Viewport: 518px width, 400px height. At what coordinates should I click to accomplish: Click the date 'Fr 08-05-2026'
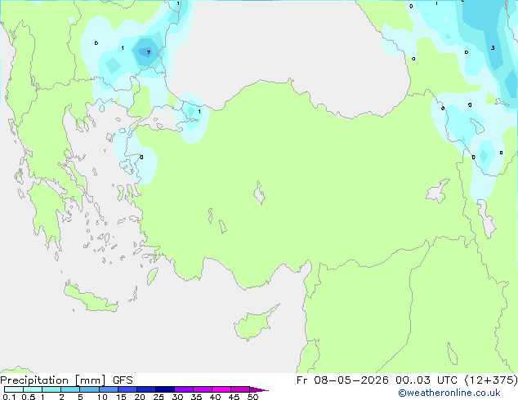pyautogui.click(x=342, y=380)
